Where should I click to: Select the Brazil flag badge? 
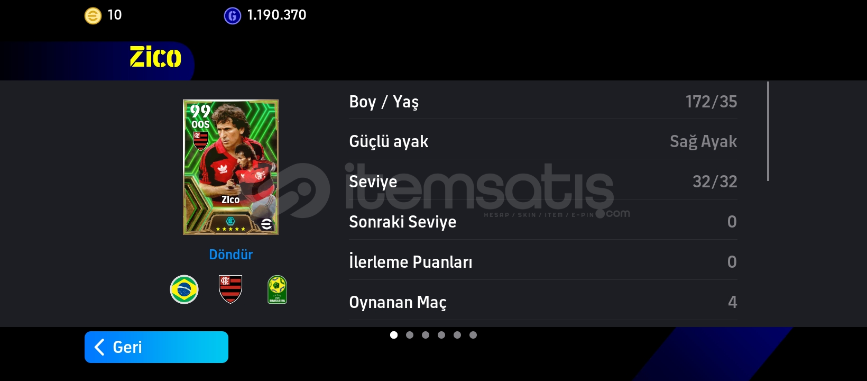184,289
